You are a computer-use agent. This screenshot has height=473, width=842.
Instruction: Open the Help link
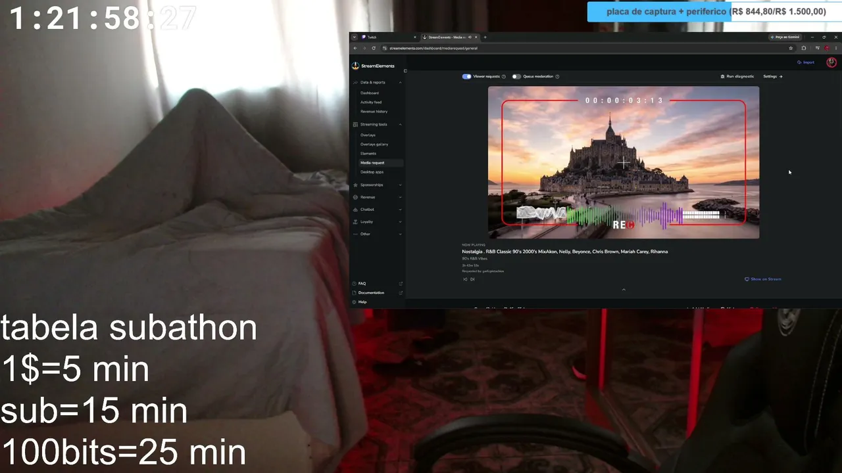pyautogui.click(x=362, y=302)
